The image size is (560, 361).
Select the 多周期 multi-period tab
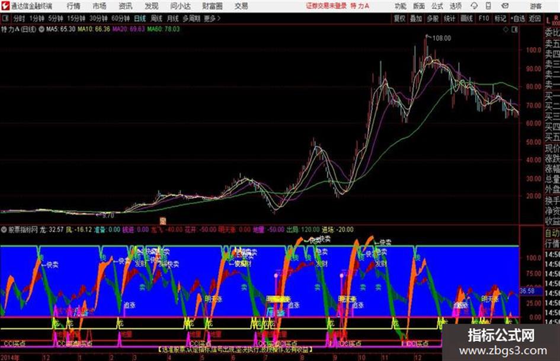tap(191, 18)
